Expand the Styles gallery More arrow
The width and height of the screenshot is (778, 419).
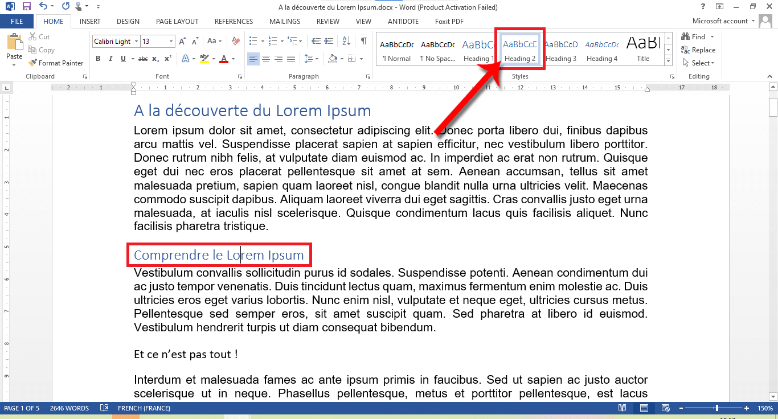[x=669, y=60]
